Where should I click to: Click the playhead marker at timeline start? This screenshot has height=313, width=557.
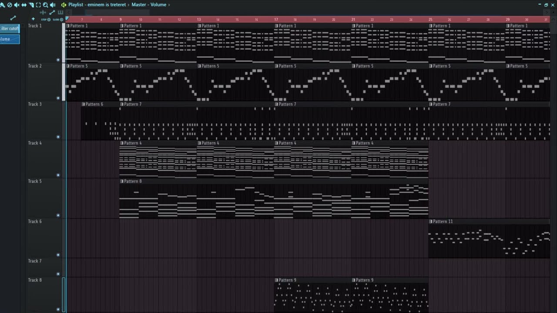pyautogui.click(x=67, y=19)
